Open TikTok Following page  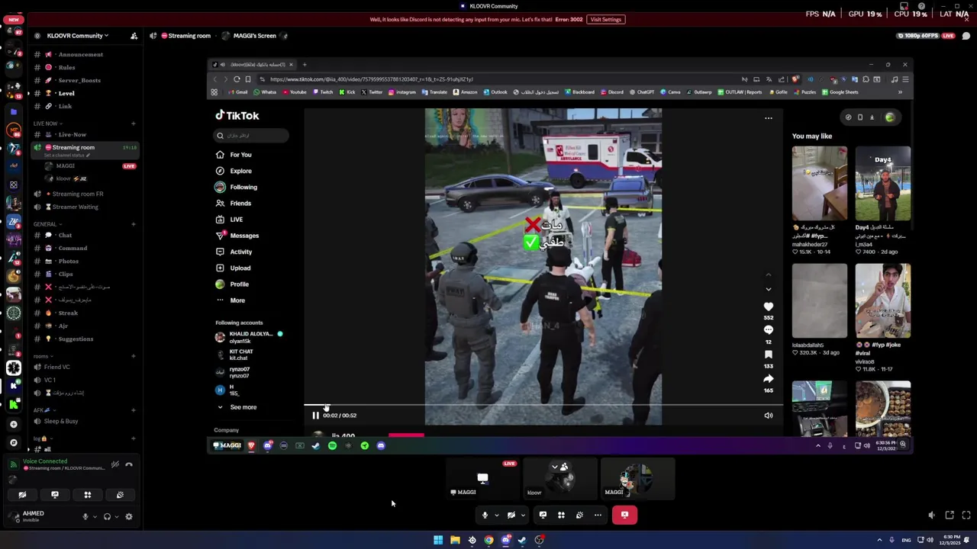tap(243, 187)
